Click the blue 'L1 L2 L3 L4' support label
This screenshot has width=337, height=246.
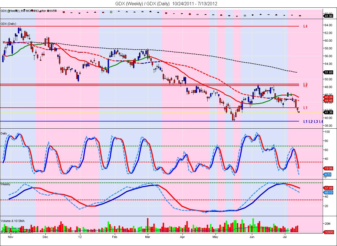tap(313, 121)
